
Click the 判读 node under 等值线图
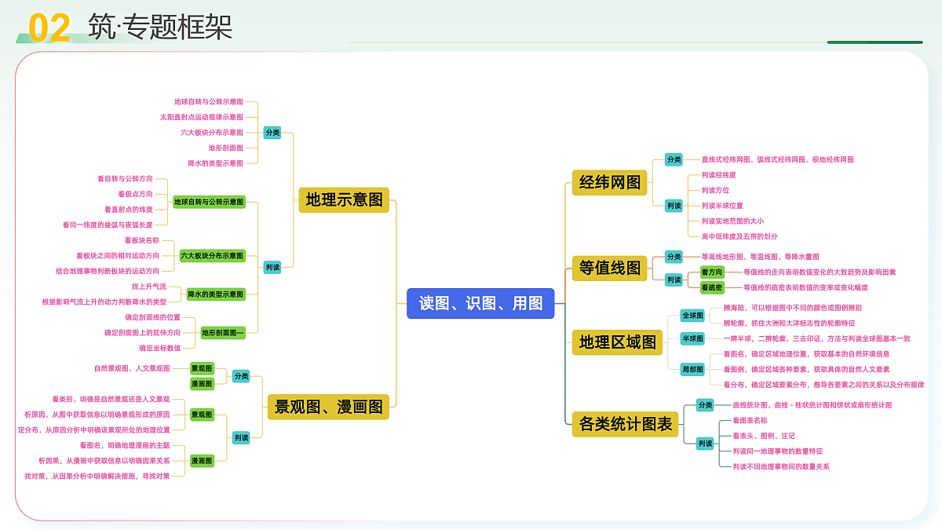(x=674, y=280)
